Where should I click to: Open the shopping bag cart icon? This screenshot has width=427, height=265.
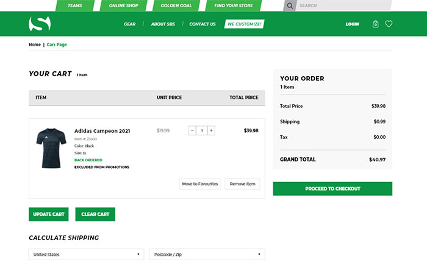click(376, 24)
